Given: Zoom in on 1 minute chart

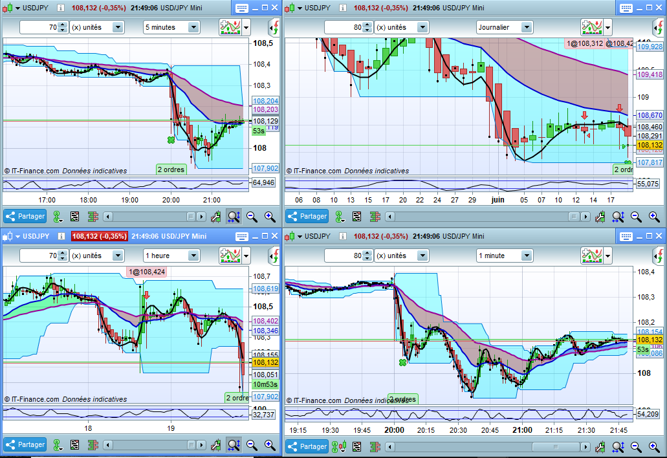Looking at the screenshot, I should click(x=654, y=447).
